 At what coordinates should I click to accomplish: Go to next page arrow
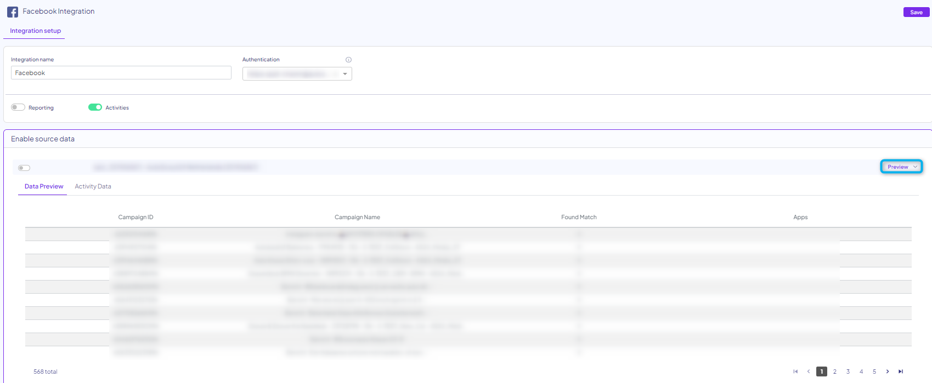888,371
